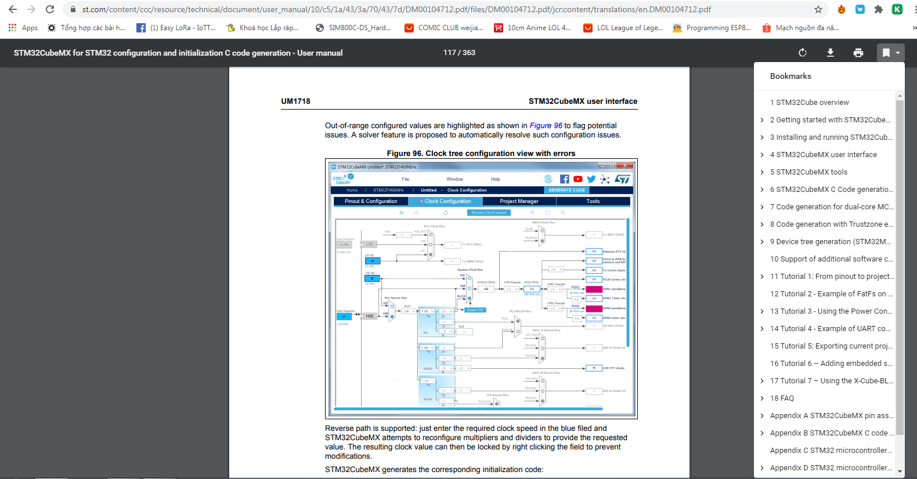The height and width of the screenshot is (479, 917).
Task: Rotate the PDF page clockwise
Action: 803,53
